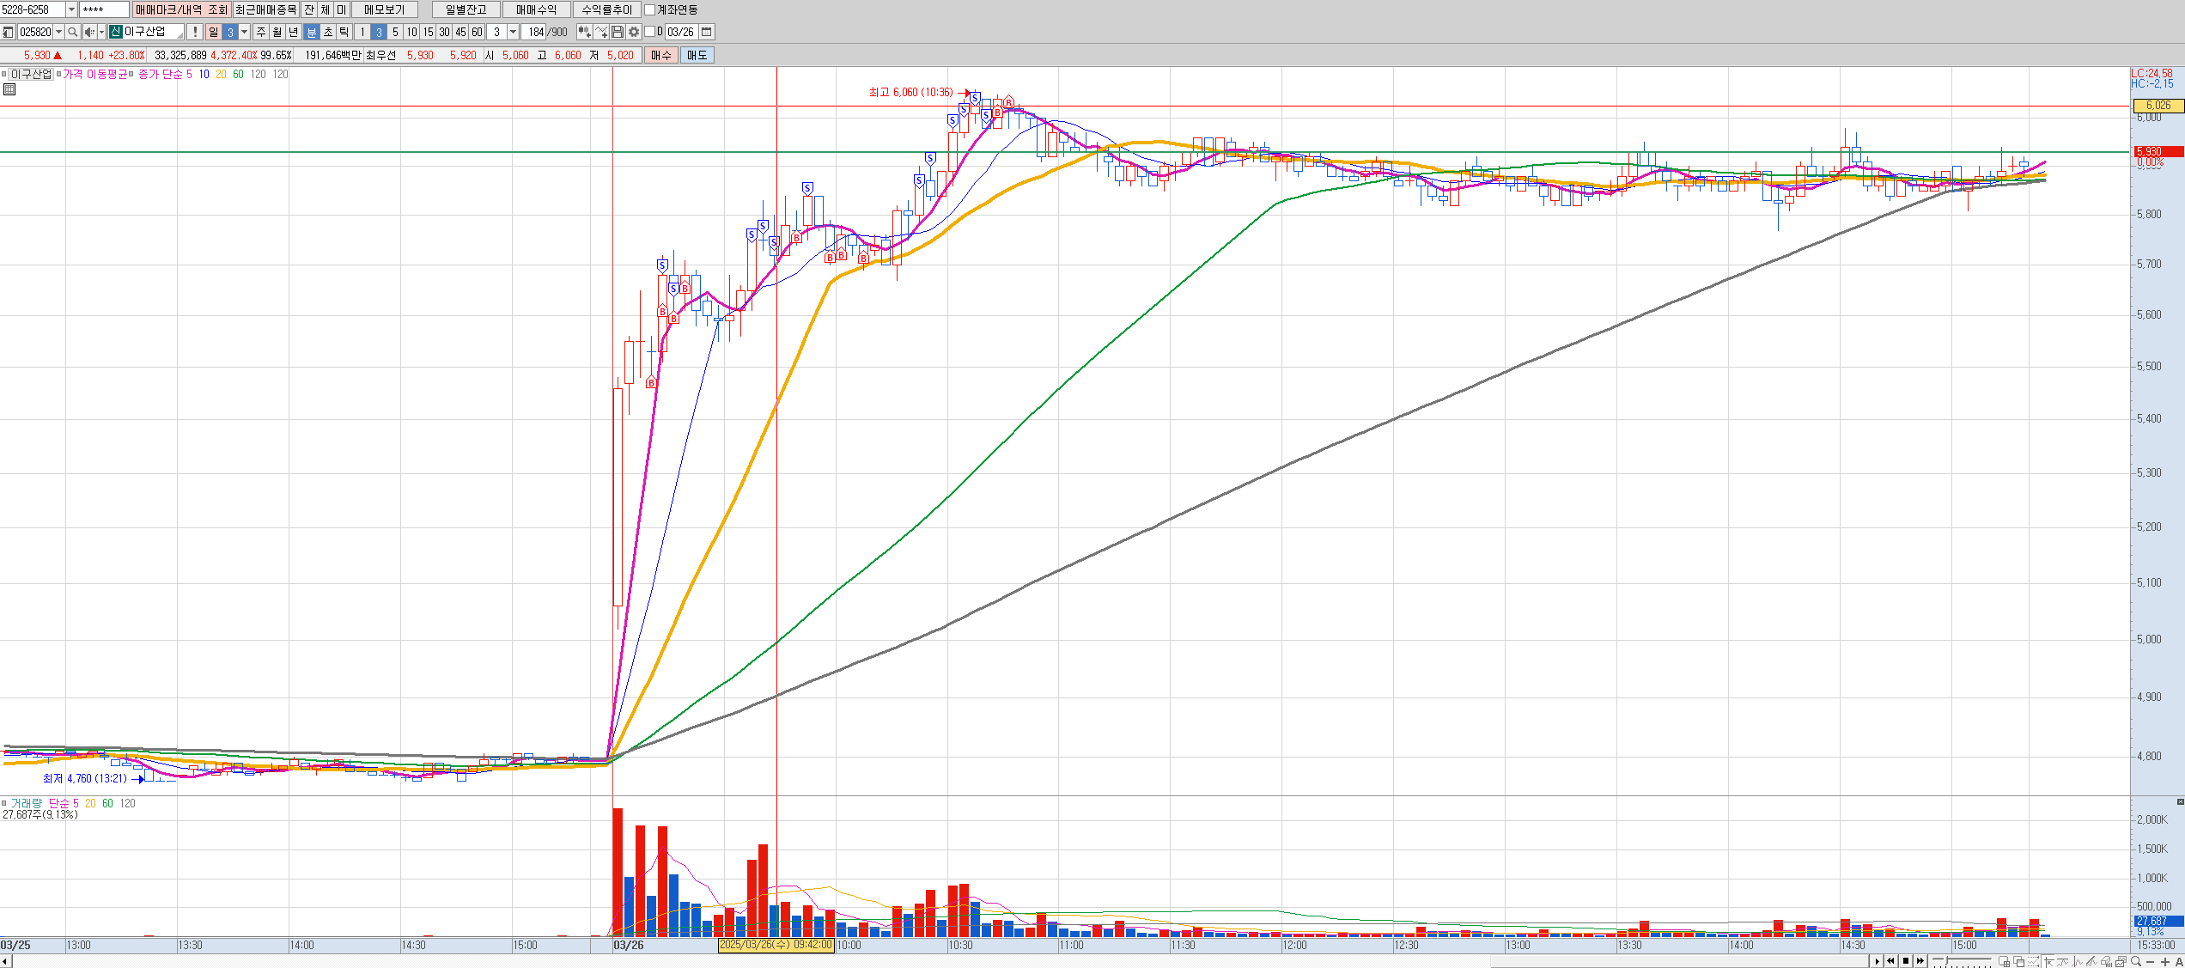
Task: Toggle the 초 (second) chart period button
Action: [328, 32]
